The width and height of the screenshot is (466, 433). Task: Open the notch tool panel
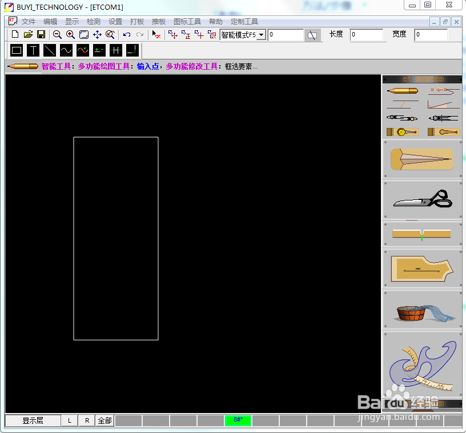[x=422, y=234]
